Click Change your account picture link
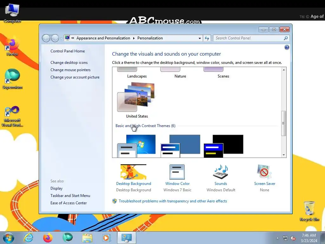This screenshot has height=244, width=325. click(75, 77)
